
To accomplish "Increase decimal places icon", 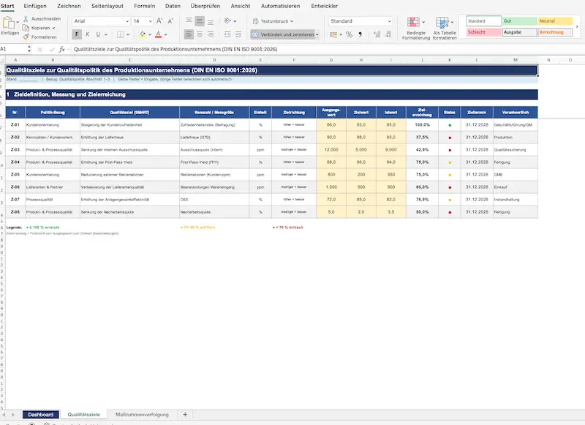I will 377,34.
